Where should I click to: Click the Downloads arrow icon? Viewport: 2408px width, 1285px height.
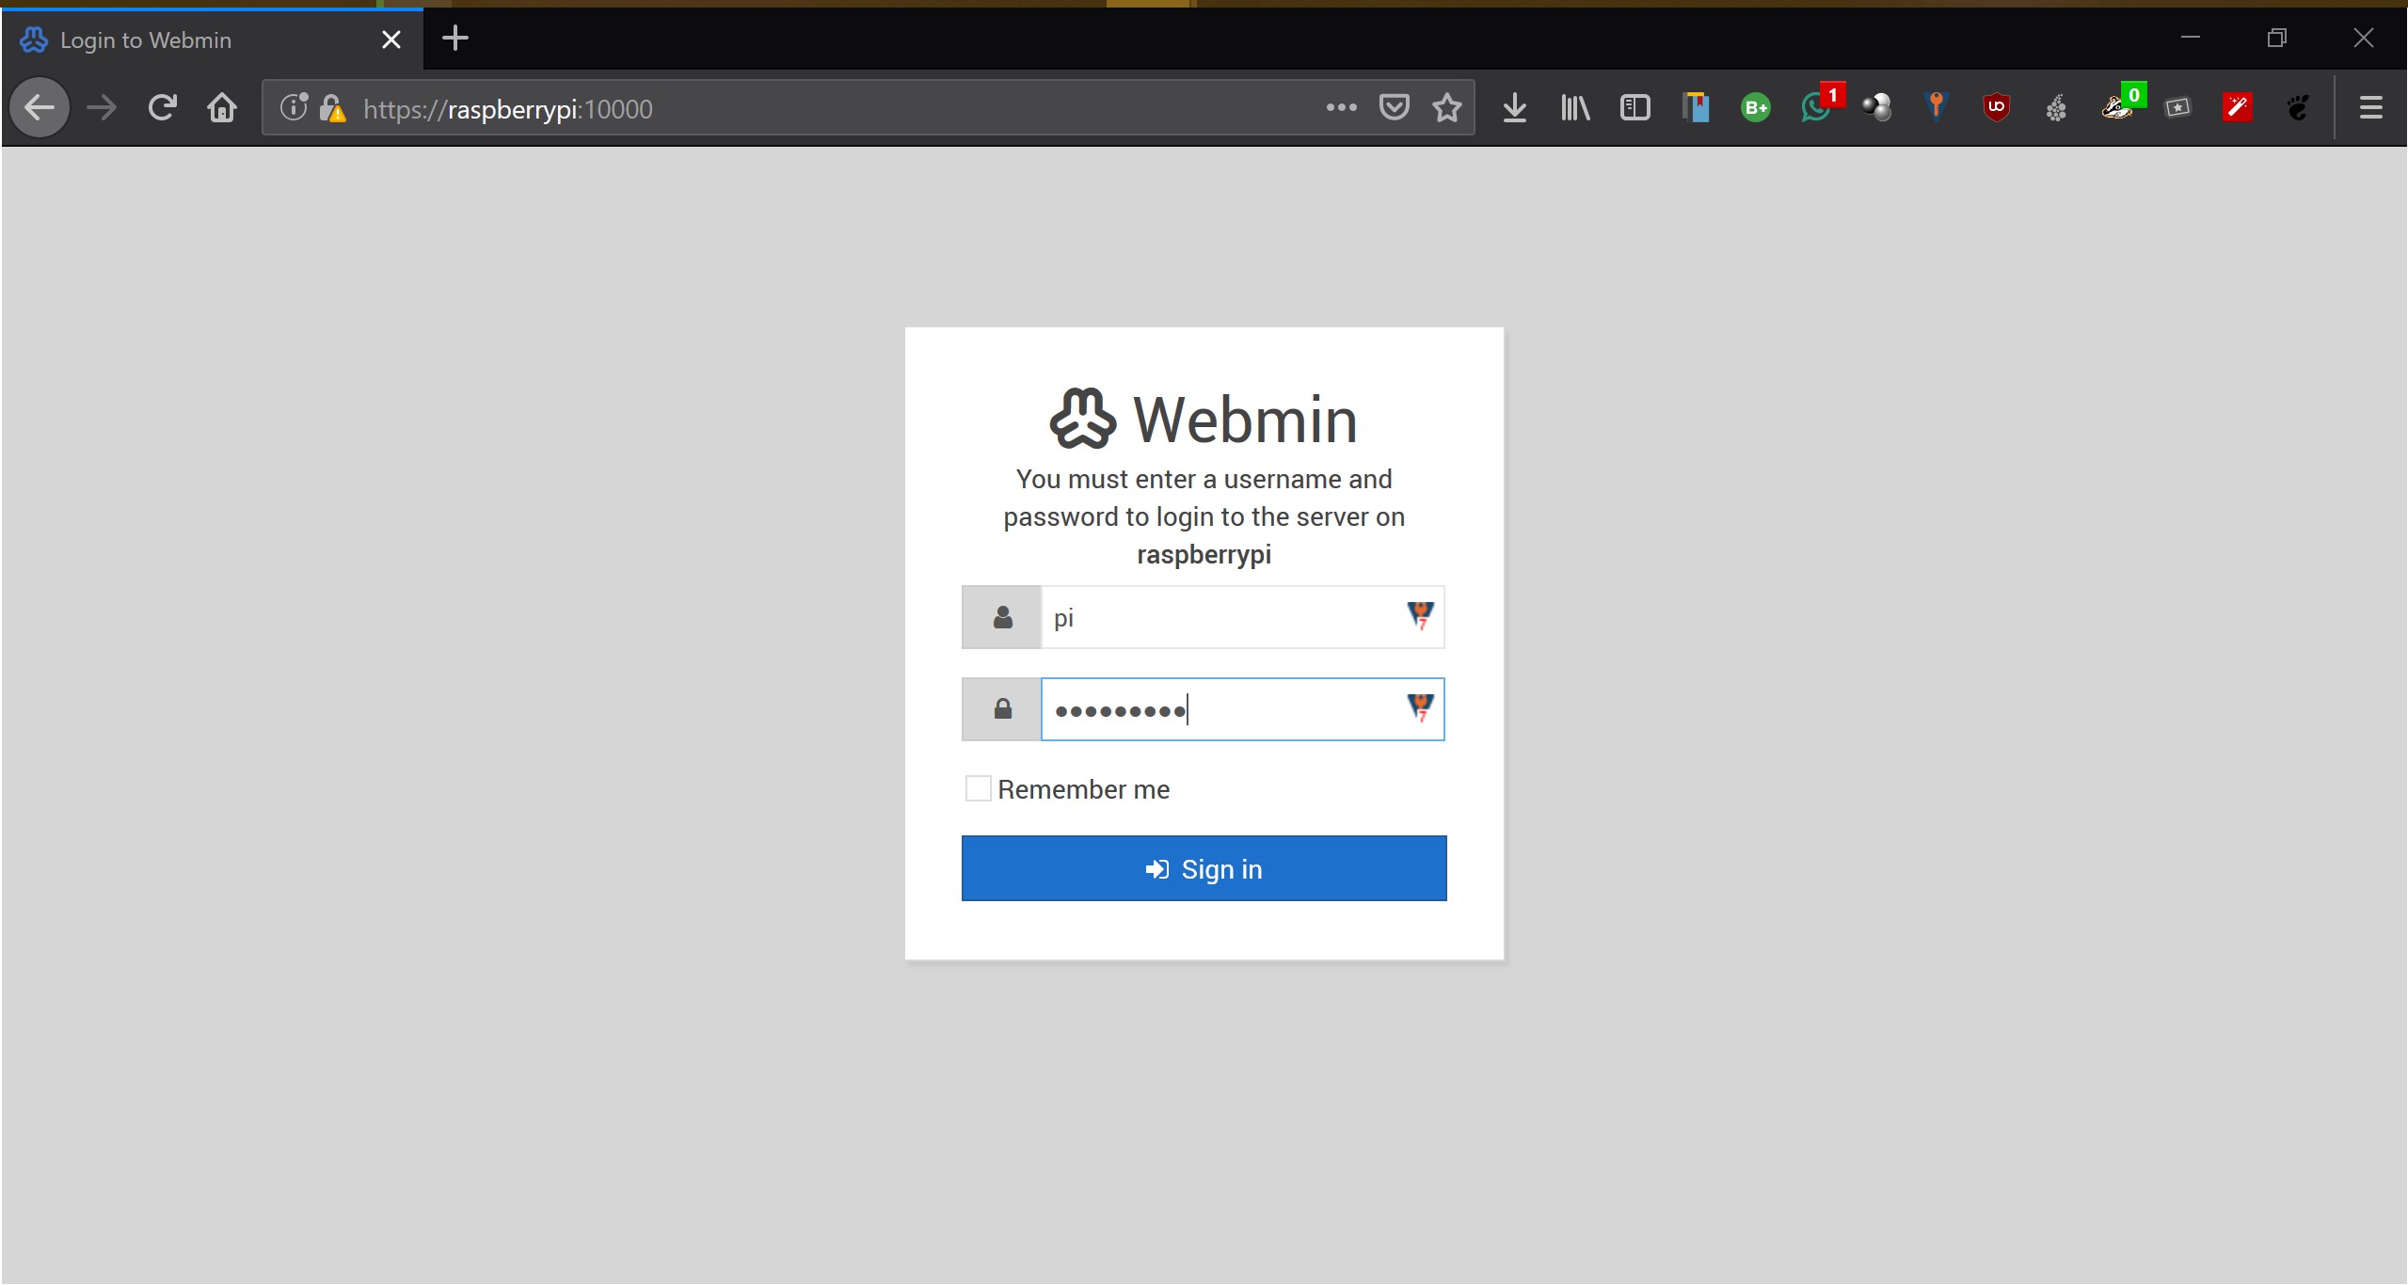1514,108
